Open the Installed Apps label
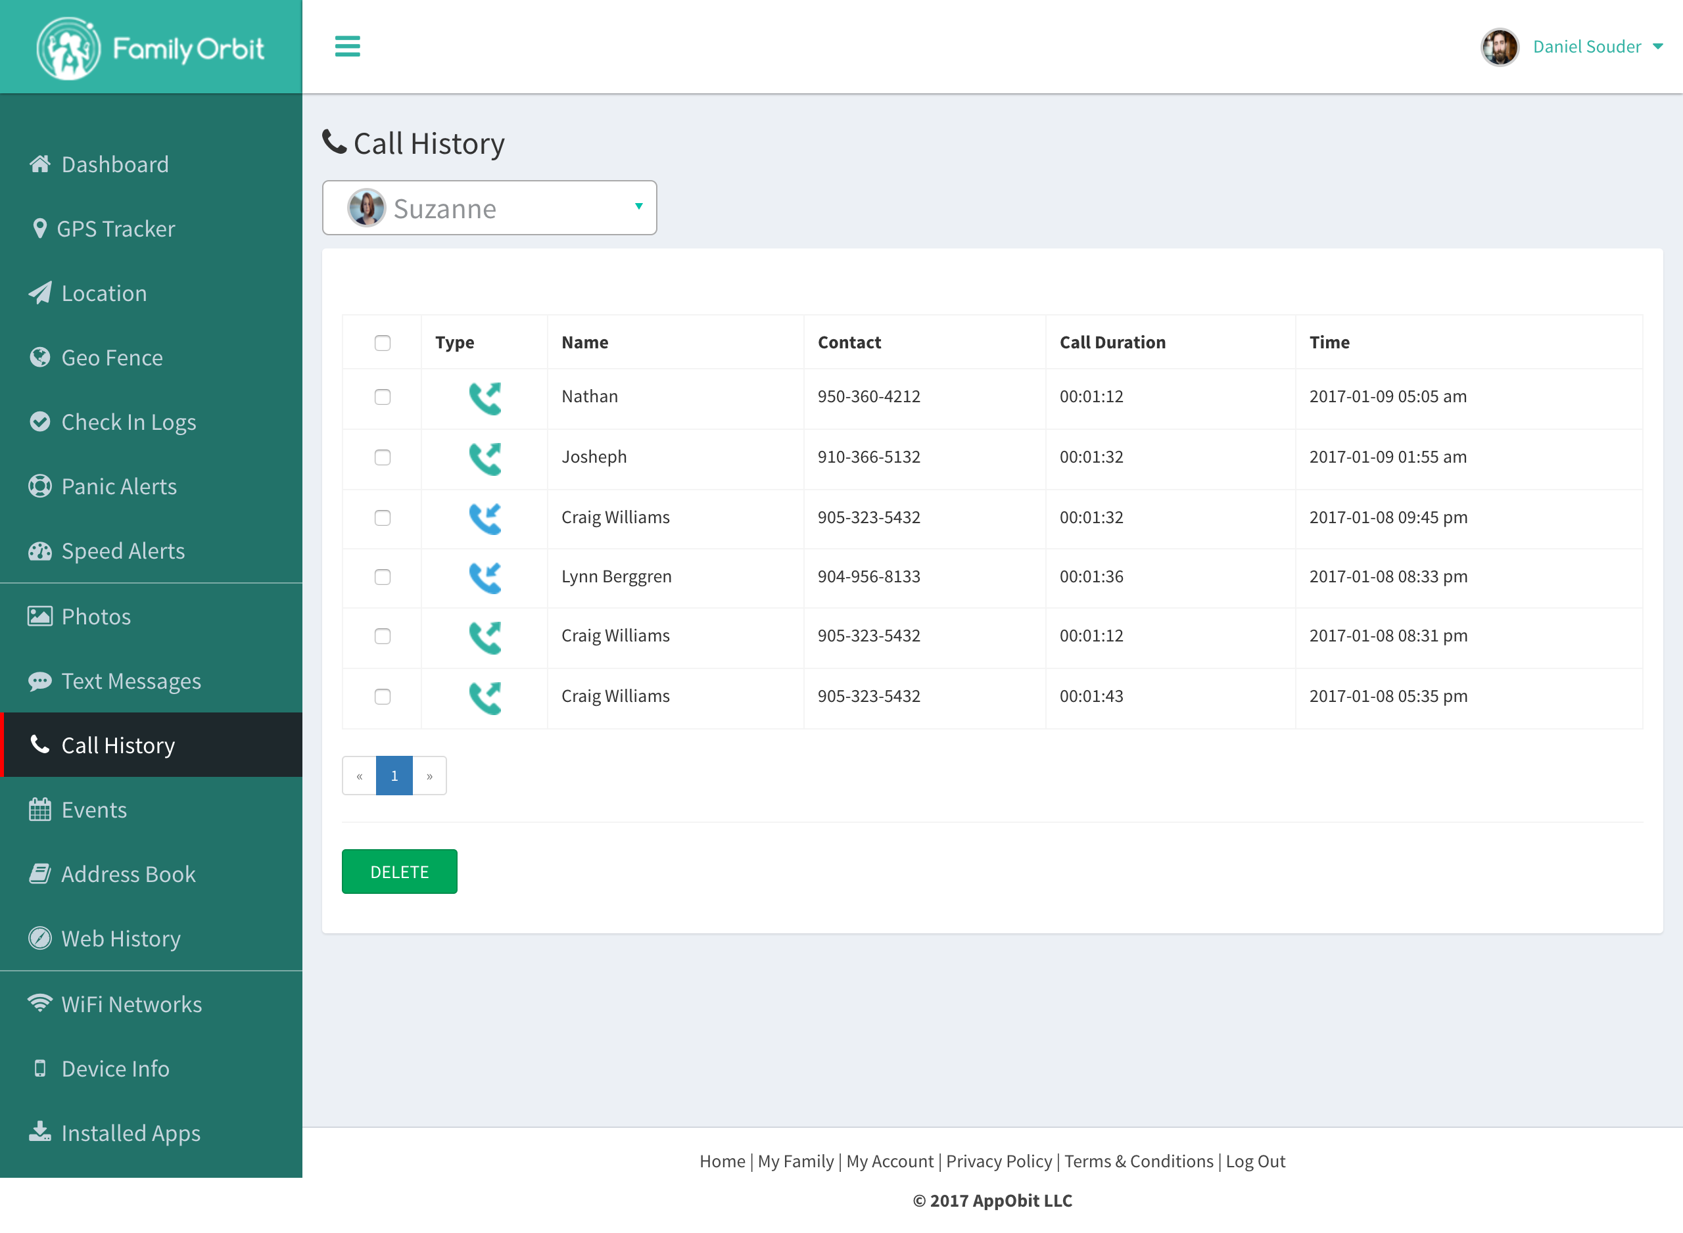This screenshot has width=1683, height=1233. 131,1133
